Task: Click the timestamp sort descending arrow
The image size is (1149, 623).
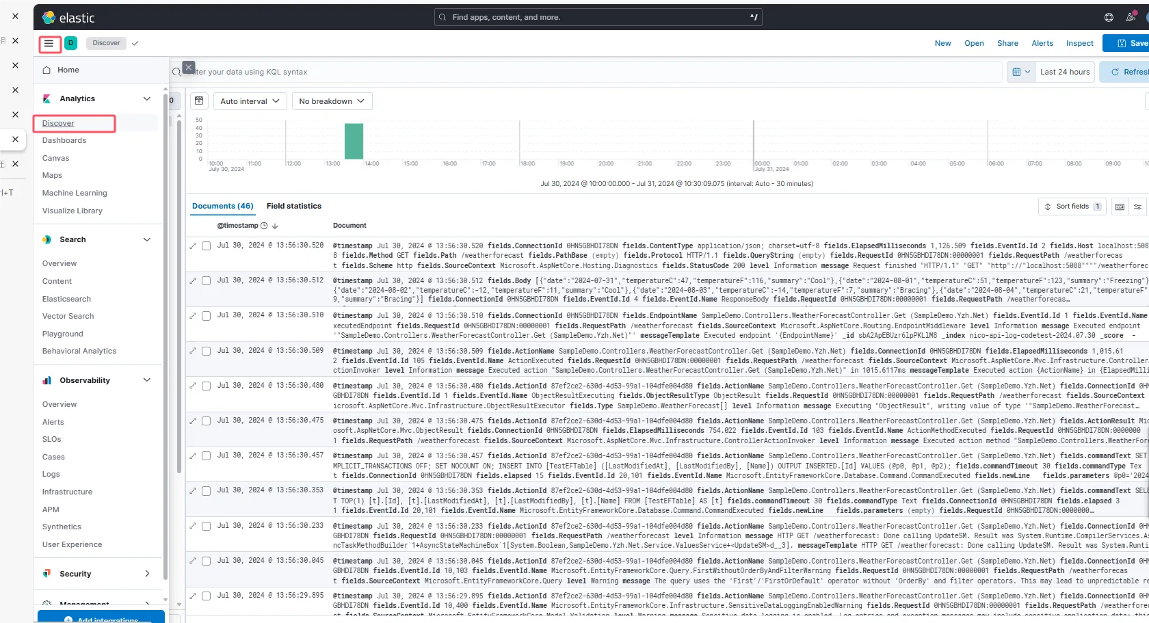Action: click(275, 226)
